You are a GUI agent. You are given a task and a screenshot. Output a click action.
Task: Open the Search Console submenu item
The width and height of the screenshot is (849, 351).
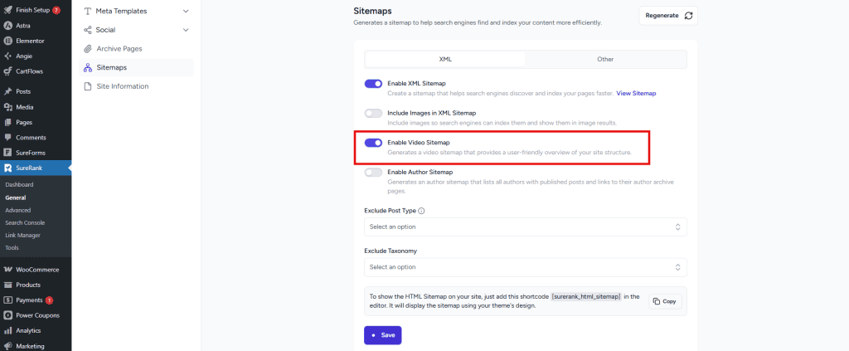[x=25, y=222]
